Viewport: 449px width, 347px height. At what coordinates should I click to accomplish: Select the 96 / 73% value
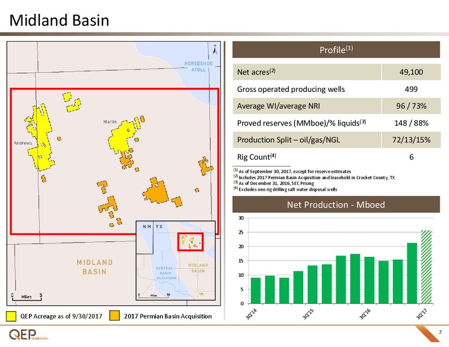coord(411,106)
